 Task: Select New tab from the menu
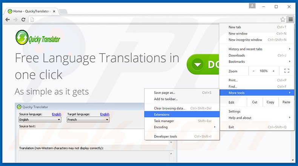tap(257, 27)
